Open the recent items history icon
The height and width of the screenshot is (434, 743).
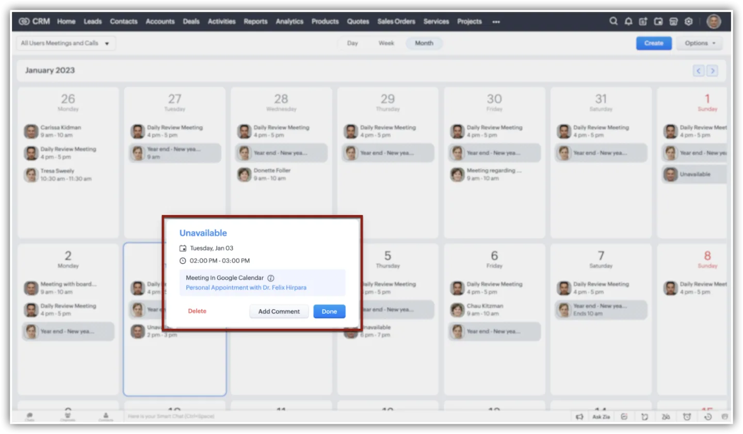[708, 416]
